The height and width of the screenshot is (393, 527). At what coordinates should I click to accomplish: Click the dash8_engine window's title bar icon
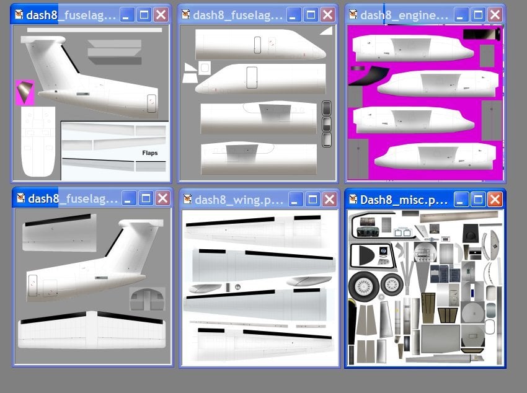[353, 14]
